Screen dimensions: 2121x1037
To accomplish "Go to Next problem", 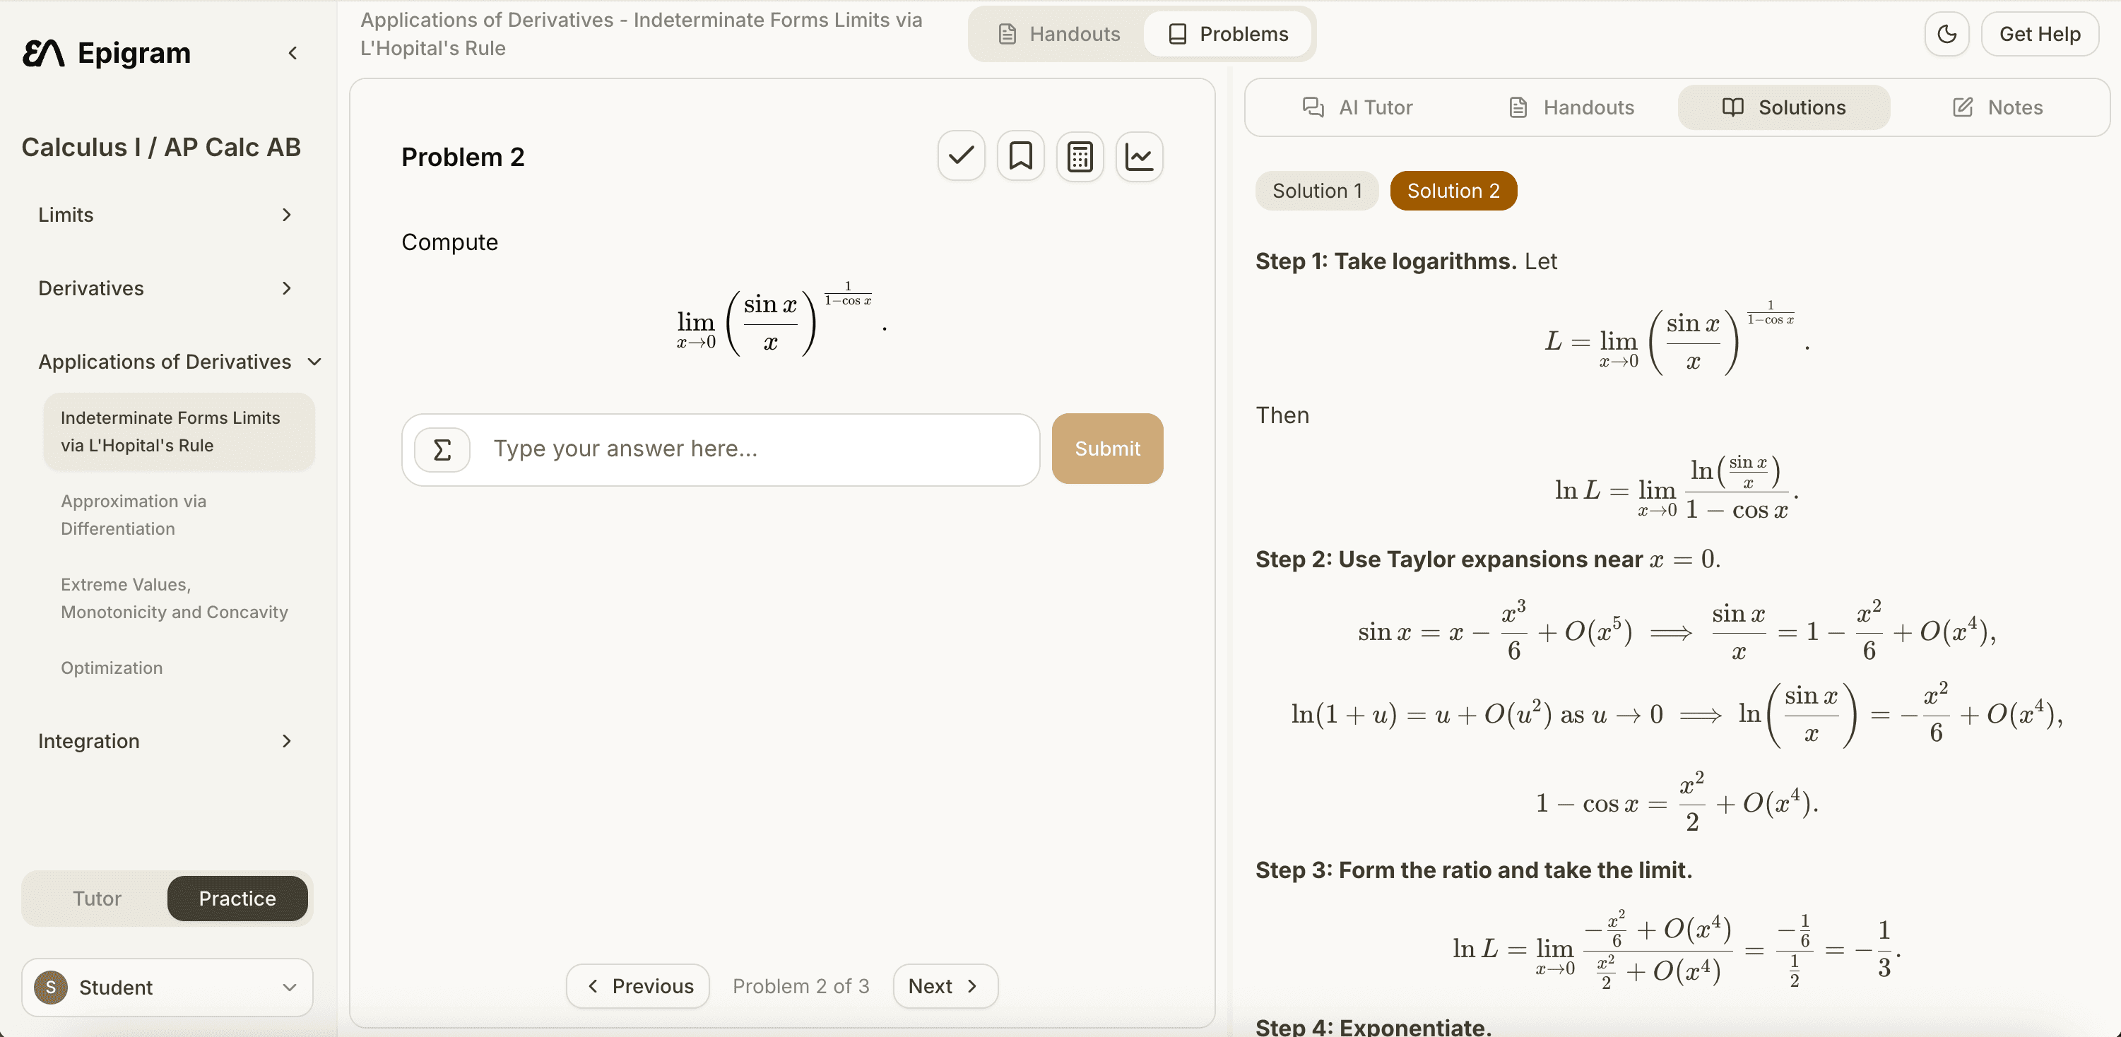I will 945,986.
